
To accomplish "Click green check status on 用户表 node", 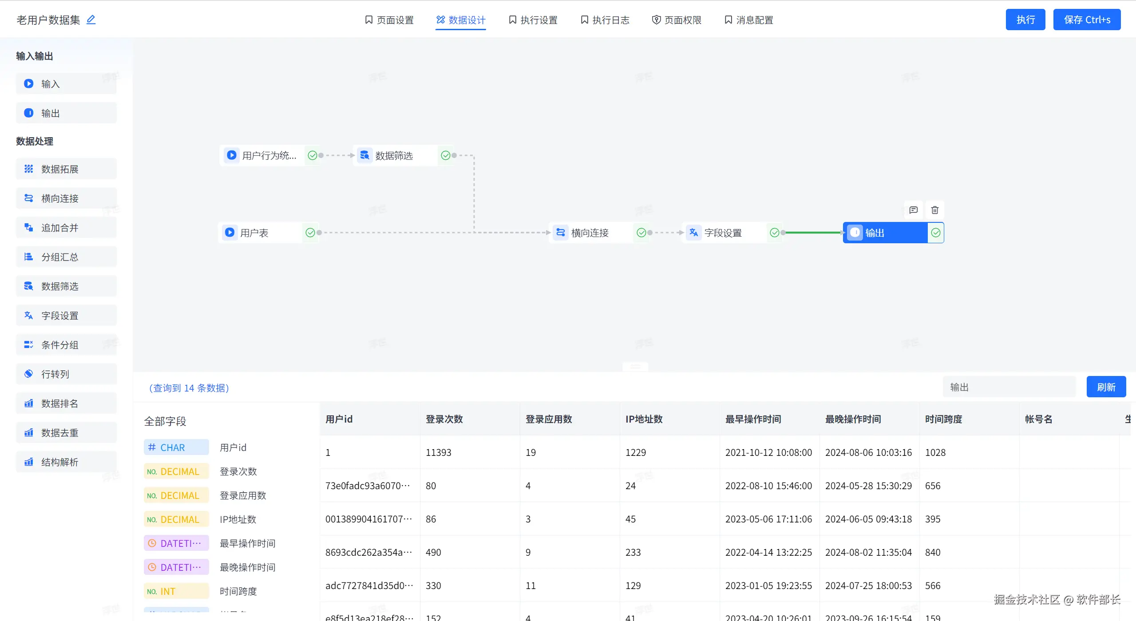I will pyautogui.click(x=310, y=233).
